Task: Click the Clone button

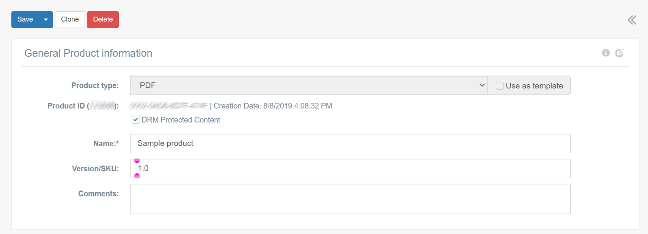Action: point(70,20)
